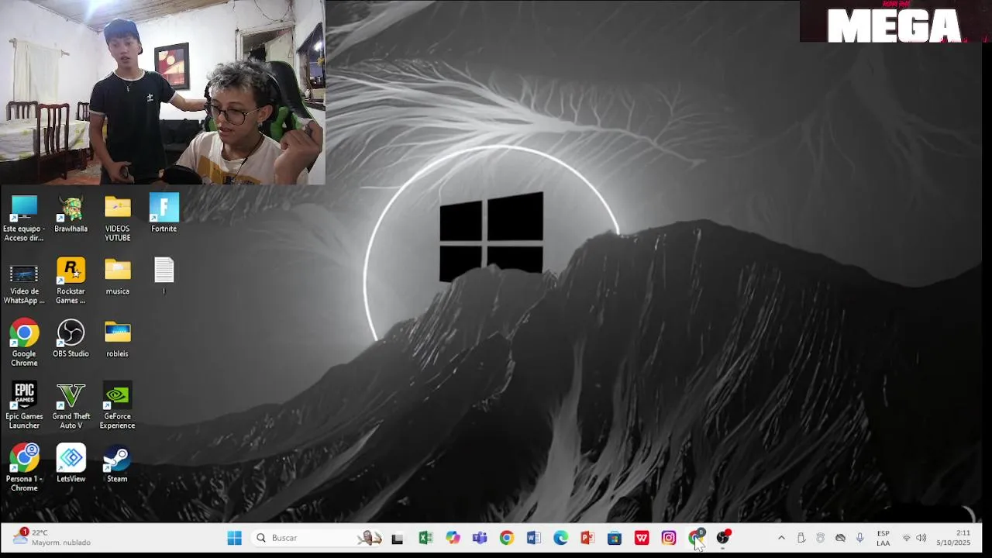Click the cloud sync disabled tray icon
The image size is (992, 558).
point(840,538)
